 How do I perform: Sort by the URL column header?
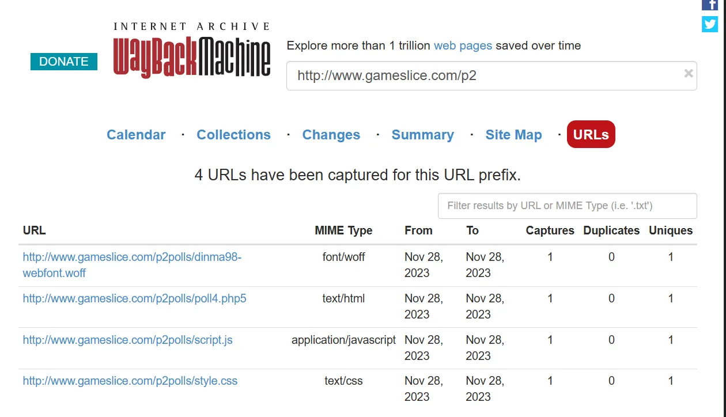[34, 230]
